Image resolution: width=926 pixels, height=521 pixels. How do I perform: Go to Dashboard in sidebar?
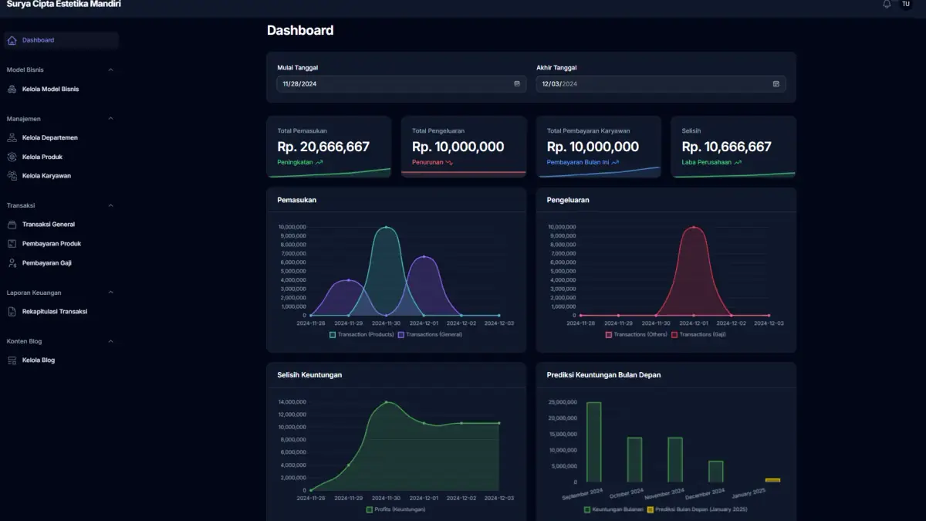pyautogui.click(x=61, y=40)
